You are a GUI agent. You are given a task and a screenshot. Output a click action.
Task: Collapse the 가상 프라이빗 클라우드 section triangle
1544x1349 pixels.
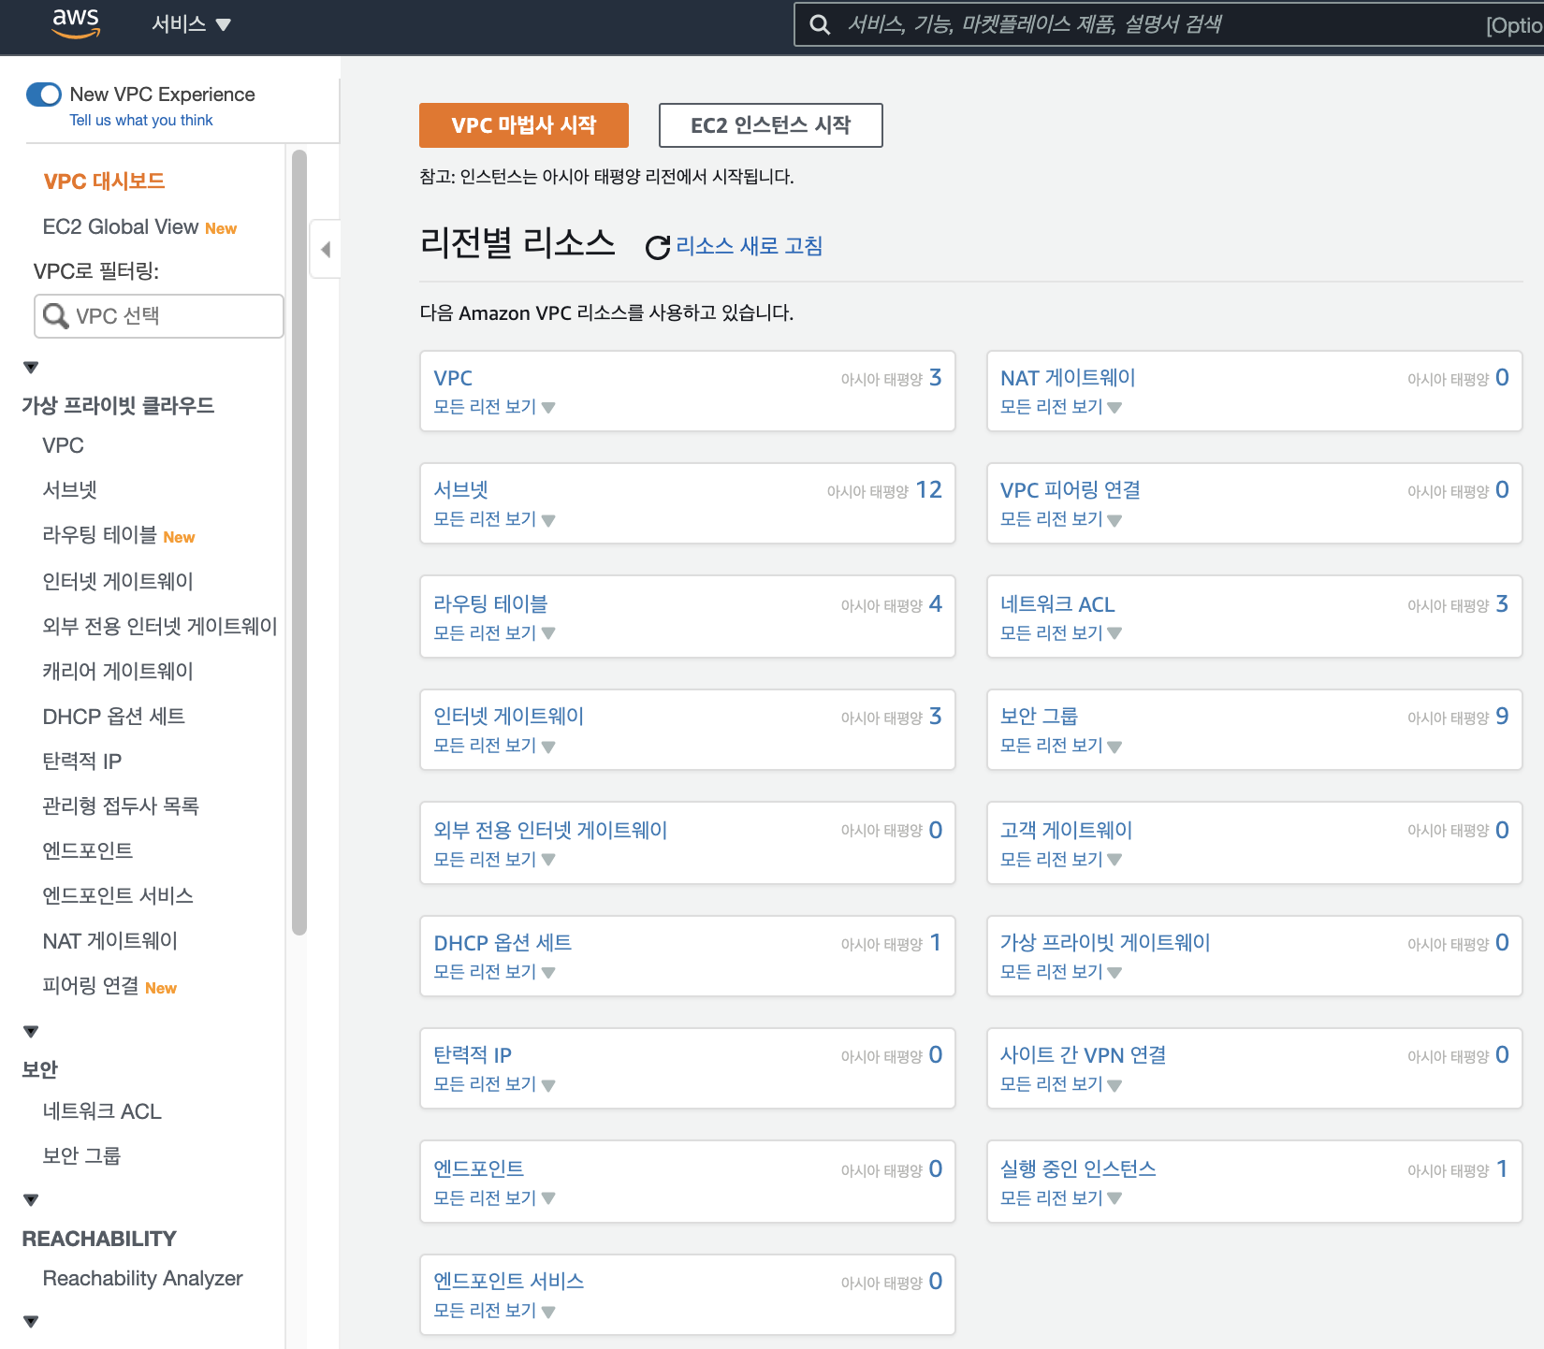(31, 368)
